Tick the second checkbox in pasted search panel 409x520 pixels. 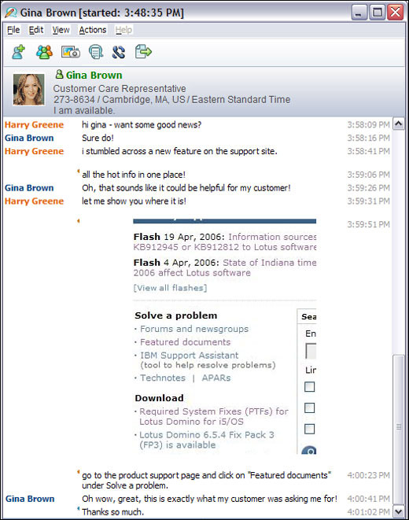coord(309,408)
